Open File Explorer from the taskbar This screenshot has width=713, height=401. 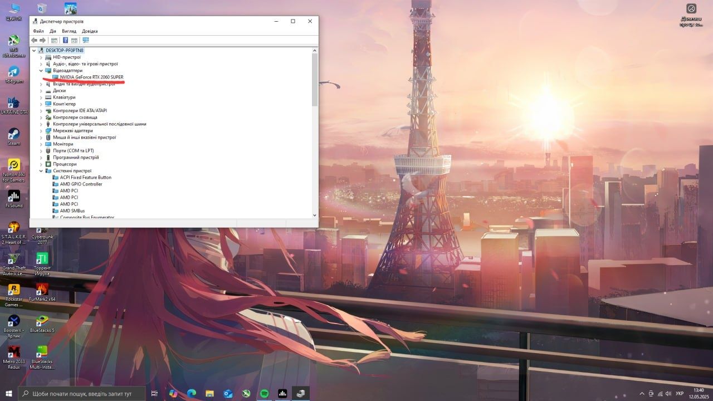[209, 393]
